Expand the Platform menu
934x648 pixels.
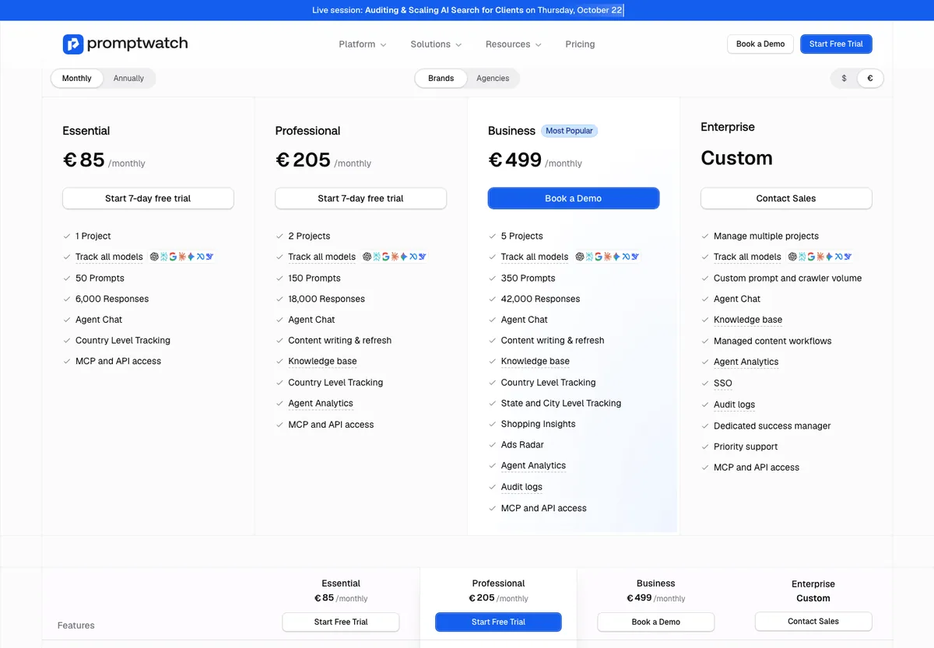tap(363, 44)
